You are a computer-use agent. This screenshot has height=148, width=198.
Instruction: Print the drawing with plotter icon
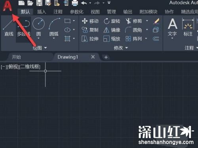(x=75, y=3)
